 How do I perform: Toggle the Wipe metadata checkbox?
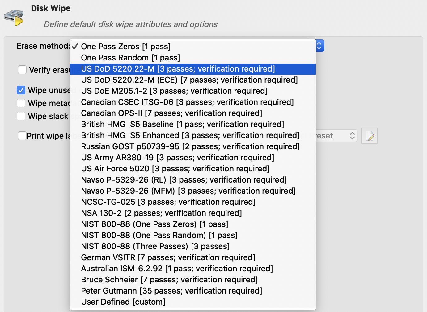[x=21, y=103]
